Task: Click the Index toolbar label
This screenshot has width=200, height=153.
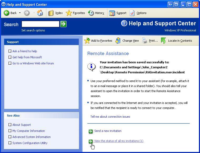Action: 59,13
